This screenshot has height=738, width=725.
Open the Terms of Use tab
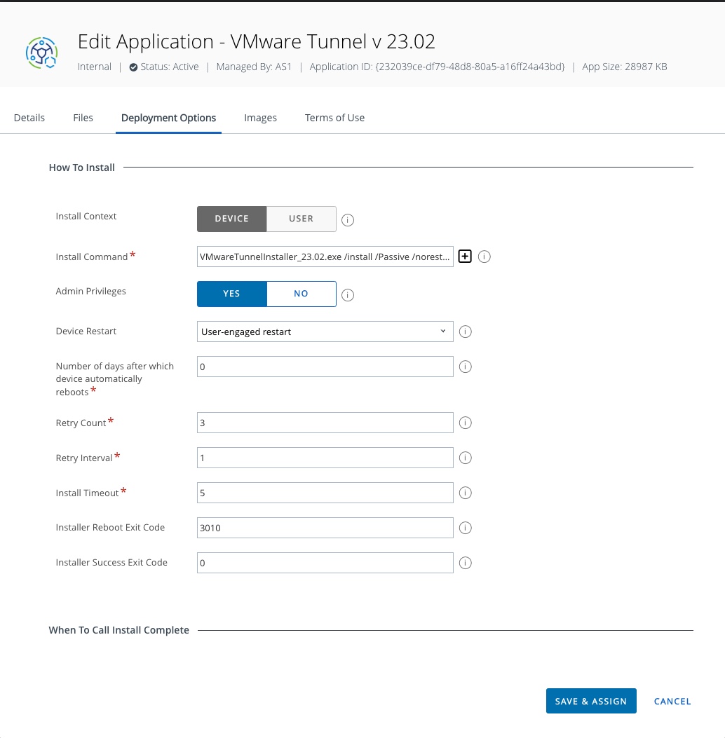334,118
